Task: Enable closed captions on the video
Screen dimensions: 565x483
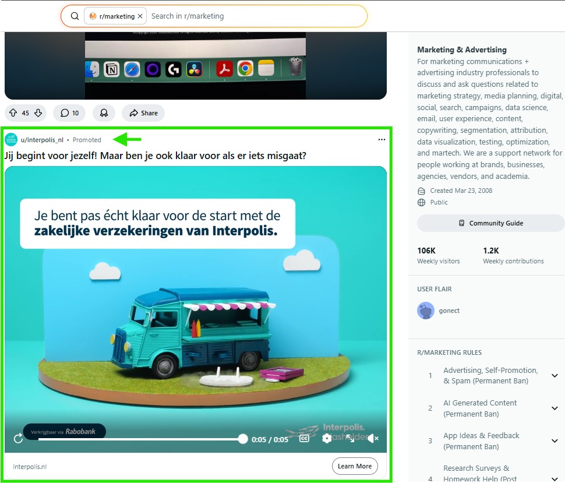Action: (303, 439)
